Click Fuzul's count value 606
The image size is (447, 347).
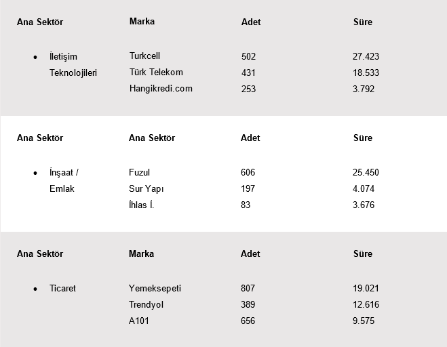tap(248, 173)
